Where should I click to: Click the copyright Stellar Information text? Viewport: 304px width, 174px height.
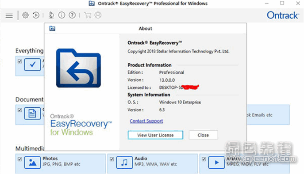click(x=178, y=51)
